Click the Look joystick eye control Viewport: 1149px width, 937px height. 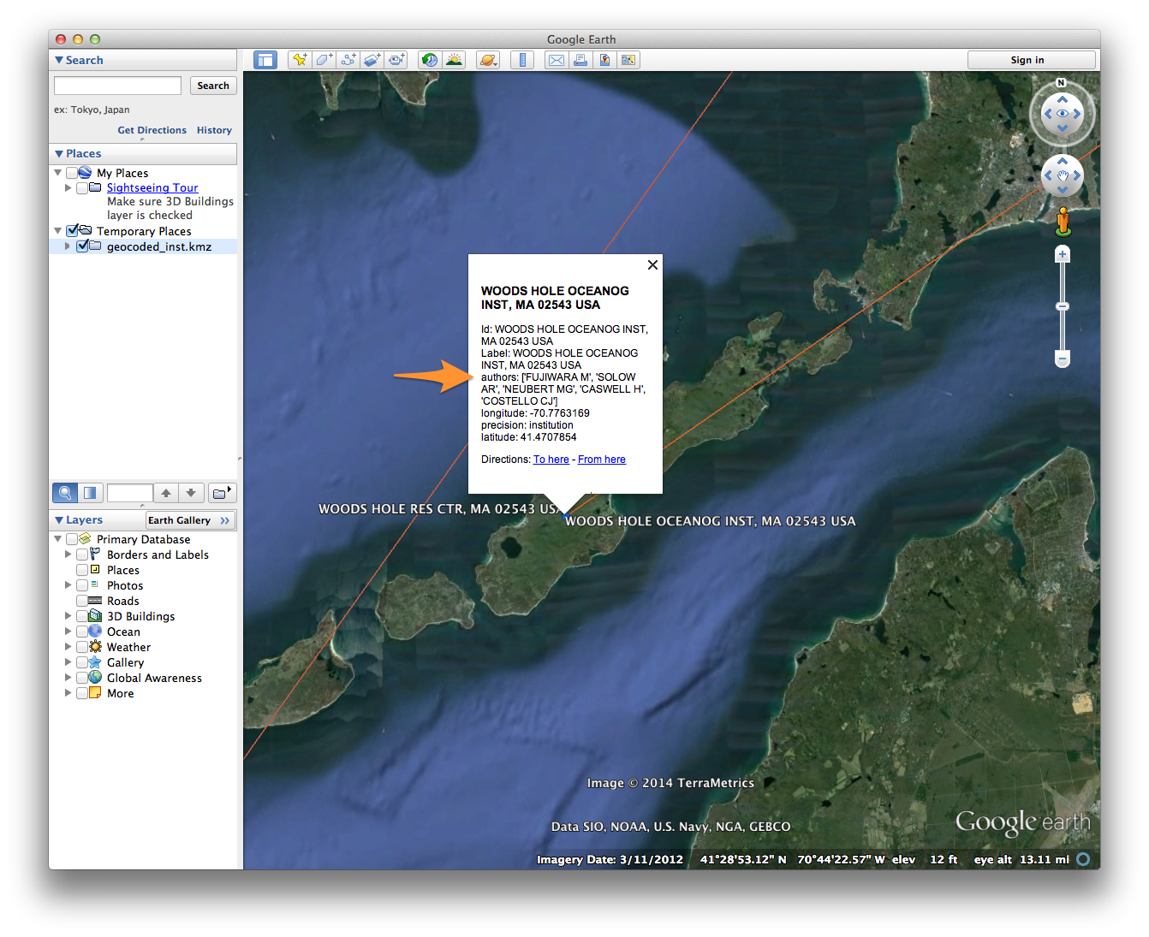pos(1063,114)
